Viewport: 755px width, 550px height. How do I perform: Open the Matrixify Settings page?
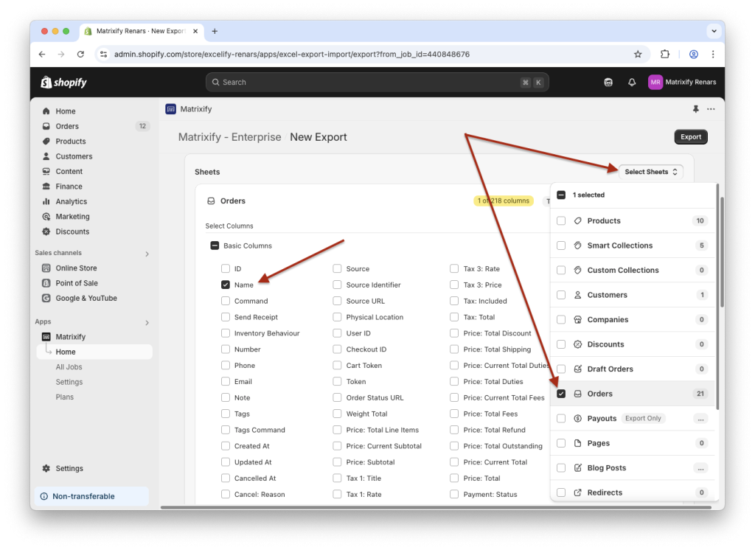tap(71, 382)
